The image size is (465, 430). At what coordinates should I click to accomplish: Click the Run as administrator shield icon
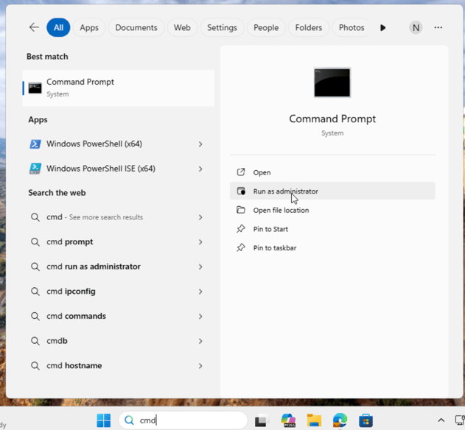[241, 191]
